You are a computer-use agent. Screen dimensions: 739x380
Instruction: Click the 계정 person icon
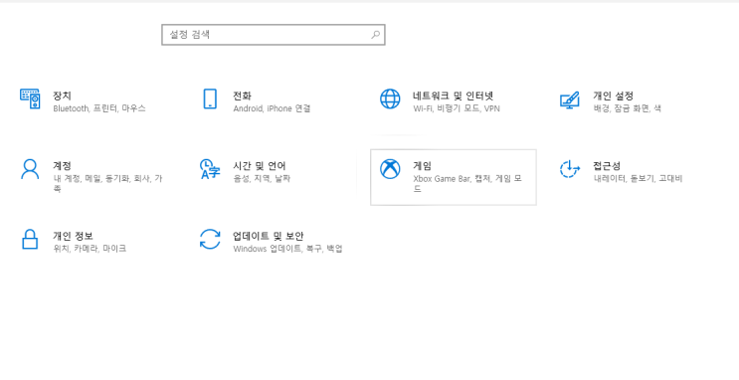point(30,169)
